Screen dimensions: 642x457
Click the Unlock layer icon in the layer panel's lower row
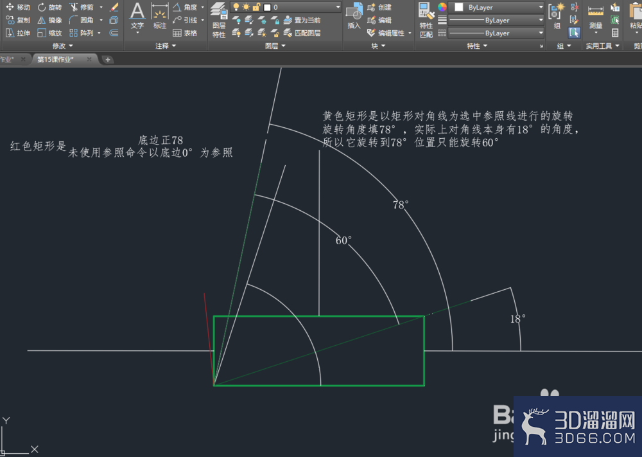275,33
